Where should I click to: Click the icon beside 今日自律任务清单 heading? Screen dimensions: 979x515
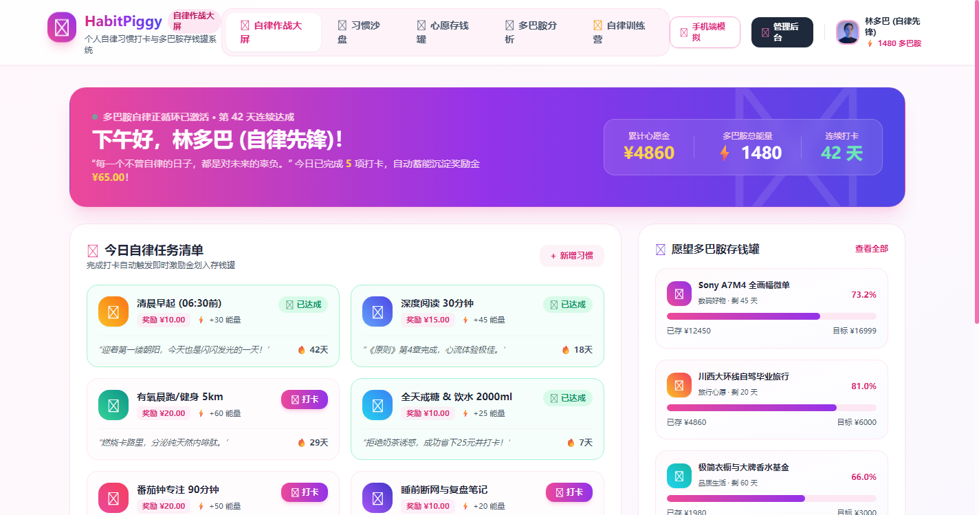pyautogui.click(x=93, y=251)
